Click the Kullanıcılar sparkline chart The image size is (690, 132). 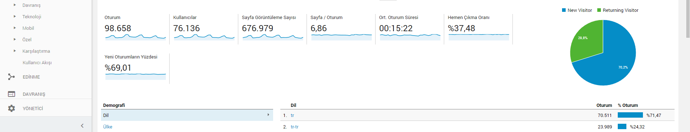pyautogui.click(x=204, y=37)
